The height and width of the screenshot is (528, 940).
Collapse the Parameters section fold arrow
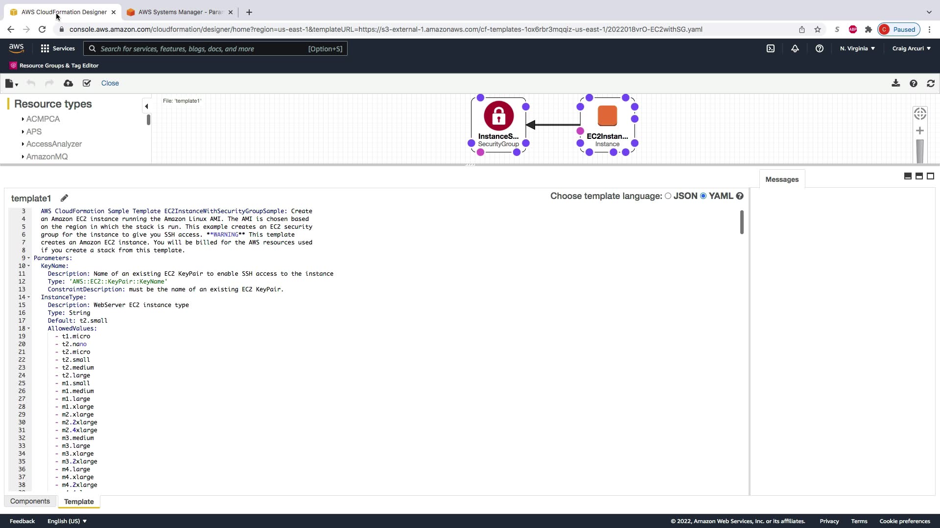pos(29,258)
